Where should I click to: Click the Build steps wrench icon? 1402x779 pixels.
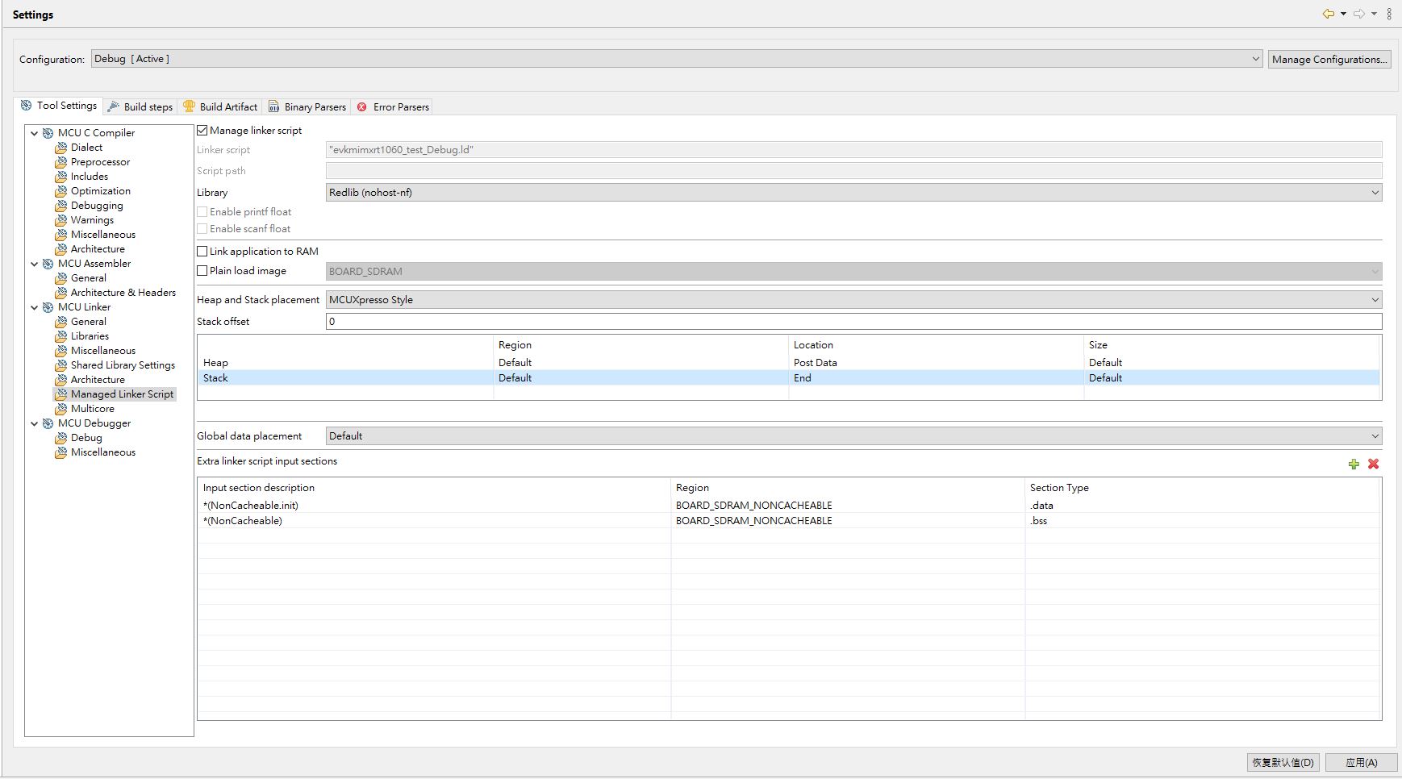[x=114, y=106]
